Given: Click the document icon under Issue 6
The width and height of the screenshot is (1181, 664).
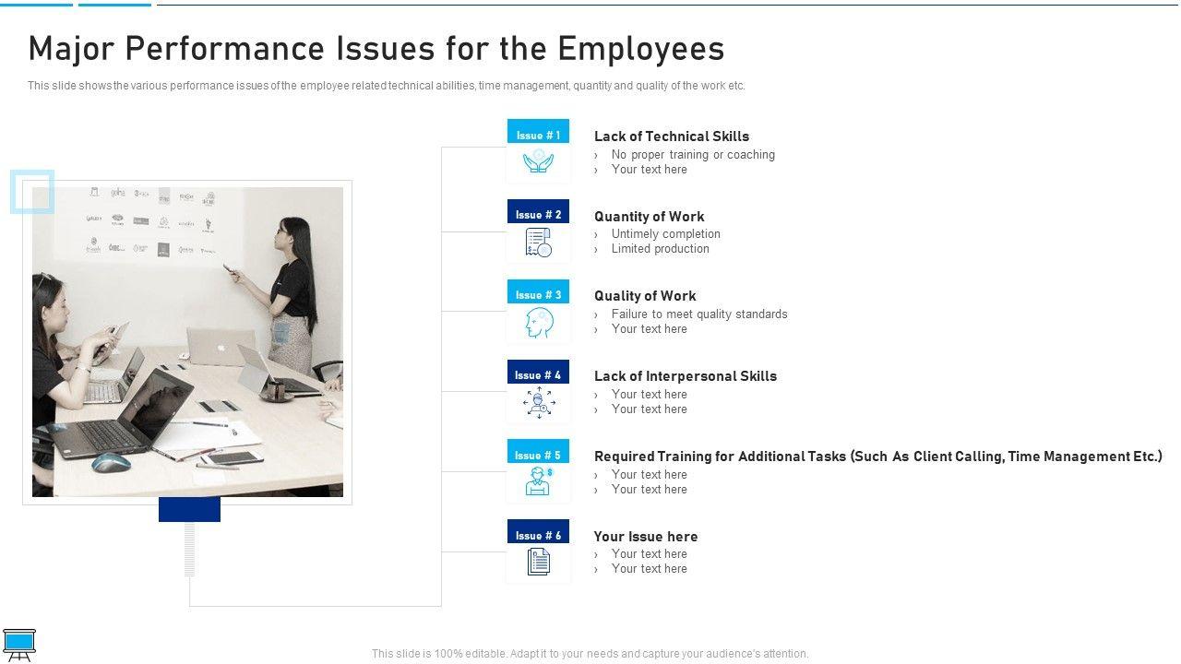Looking at the screenshot, I should (538, 562).
